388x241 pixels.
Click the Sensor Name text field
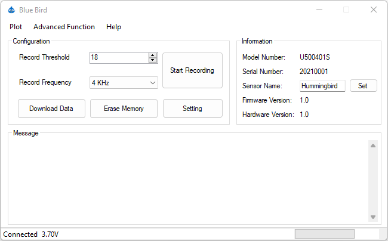(x=322, y=86)
